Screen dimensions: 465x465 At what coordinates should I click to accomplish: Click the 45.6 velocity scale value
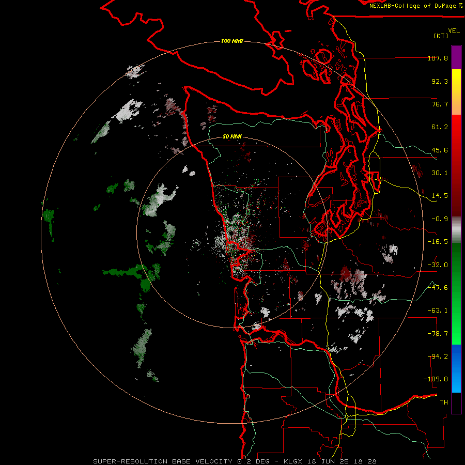pos(440,150)
